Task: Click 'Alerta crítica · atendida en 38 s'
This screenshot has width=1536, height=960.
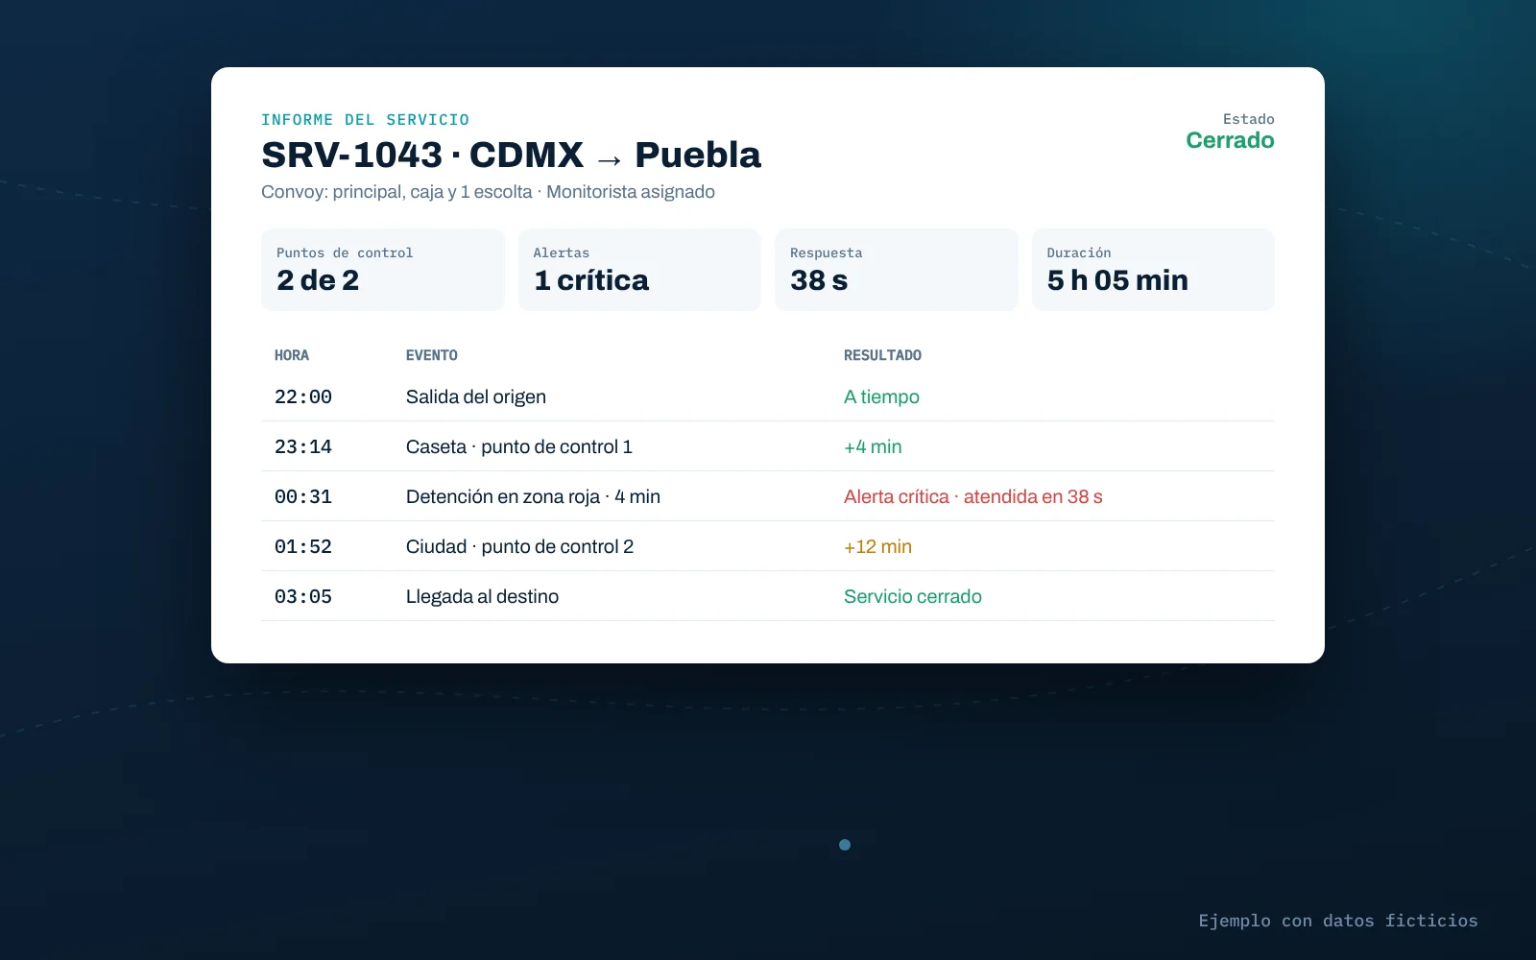Action: click(x=973, y=496)
